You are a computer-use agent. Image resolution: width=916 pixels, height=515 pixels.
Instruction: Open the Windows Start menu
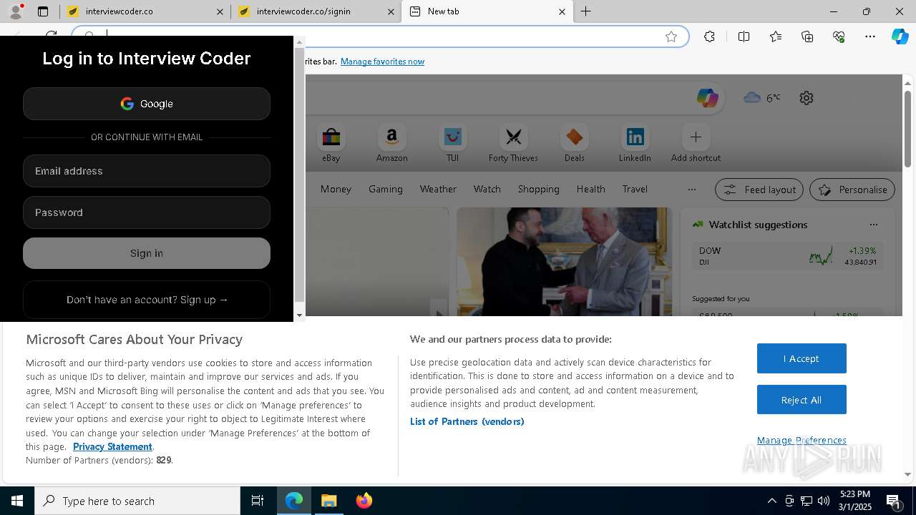[x=17, y=501]
